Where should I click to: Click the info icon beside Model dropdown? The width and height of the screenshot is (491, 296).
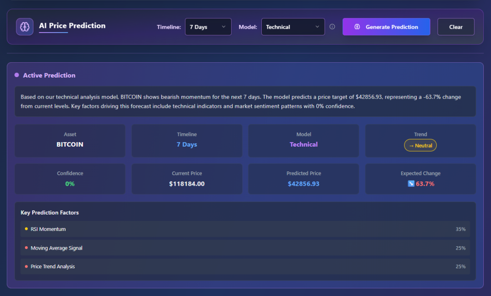coord(332,27)
